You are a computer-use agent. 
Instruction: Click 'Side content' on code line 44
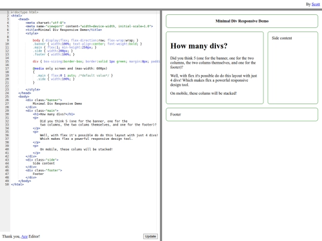coord(44,163)
